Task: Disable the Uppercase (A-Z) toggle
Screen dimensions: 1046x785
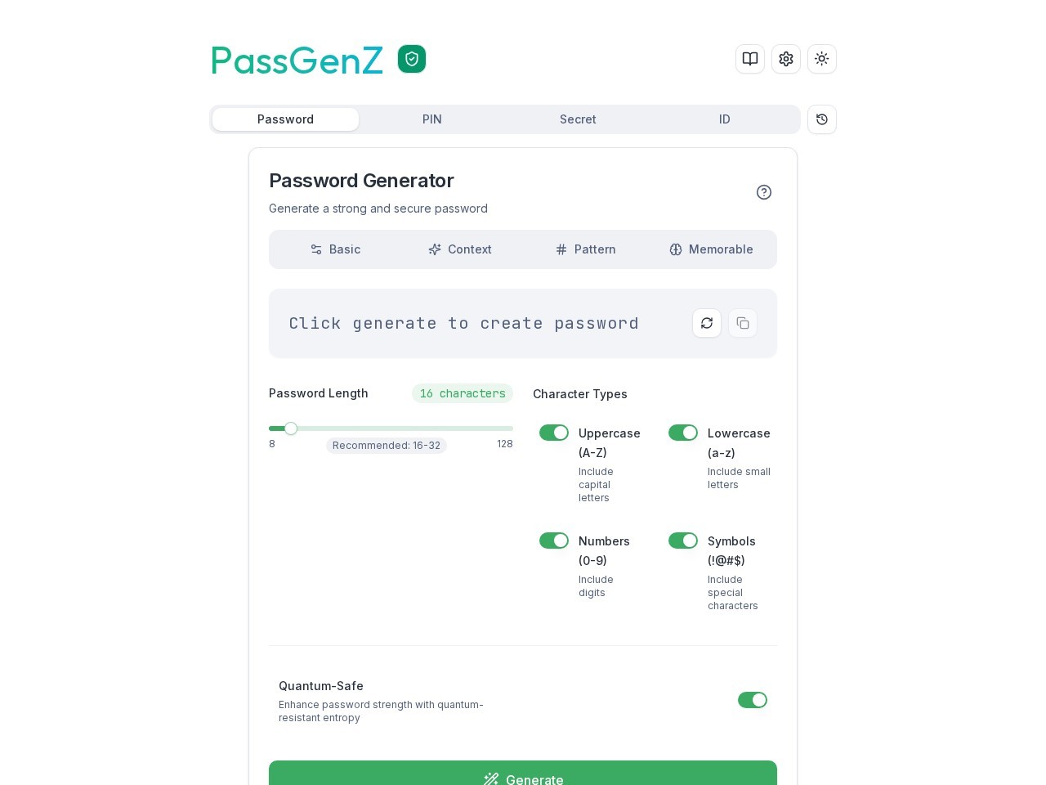Action: [x=554, y=433]
